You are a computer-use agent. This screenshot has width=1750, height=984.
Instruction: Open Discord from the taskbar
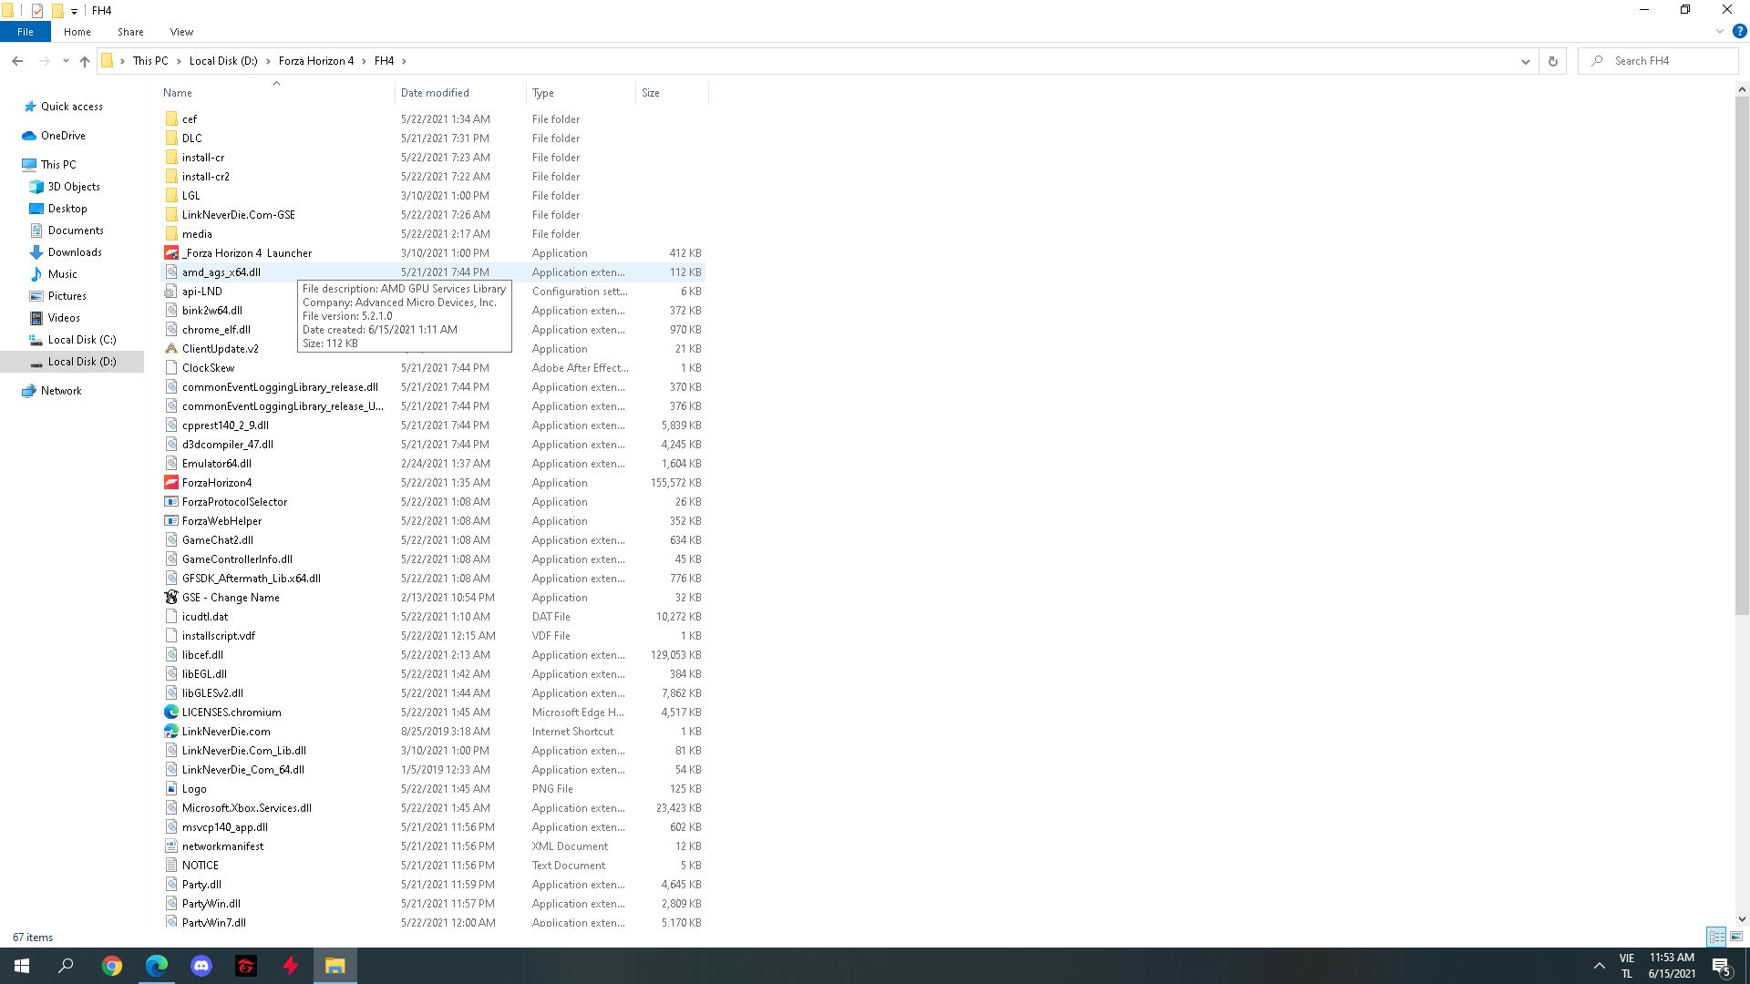(x=201, y=966)
